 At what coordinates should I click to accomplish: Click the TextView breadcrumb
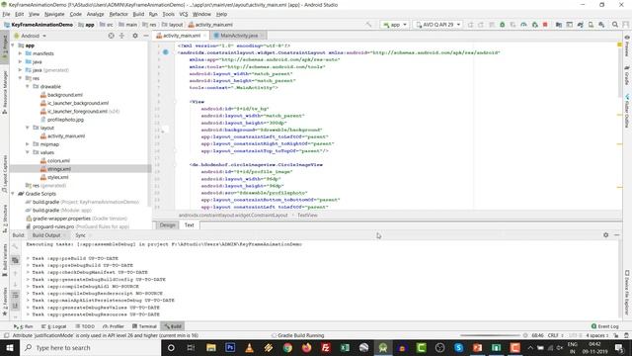click(x=307, y=216)
